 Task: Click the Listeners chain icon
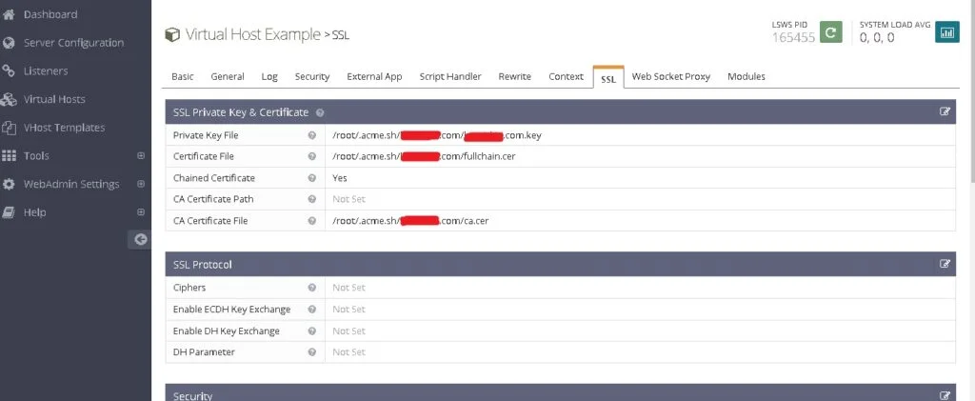tap(9, 70)
